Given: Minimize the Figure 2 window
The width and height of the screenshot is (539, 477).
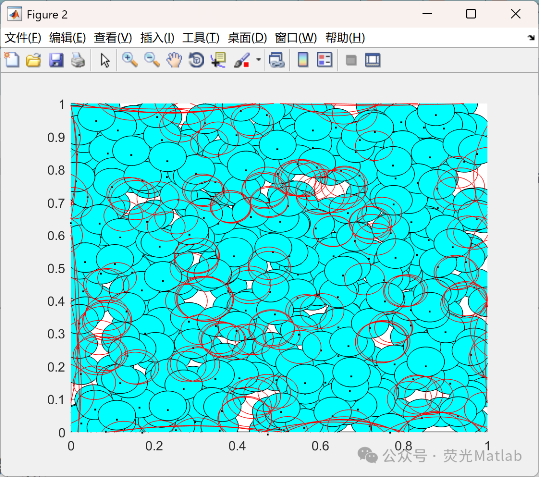Looking at the screenshot, I should click(427, 14).
